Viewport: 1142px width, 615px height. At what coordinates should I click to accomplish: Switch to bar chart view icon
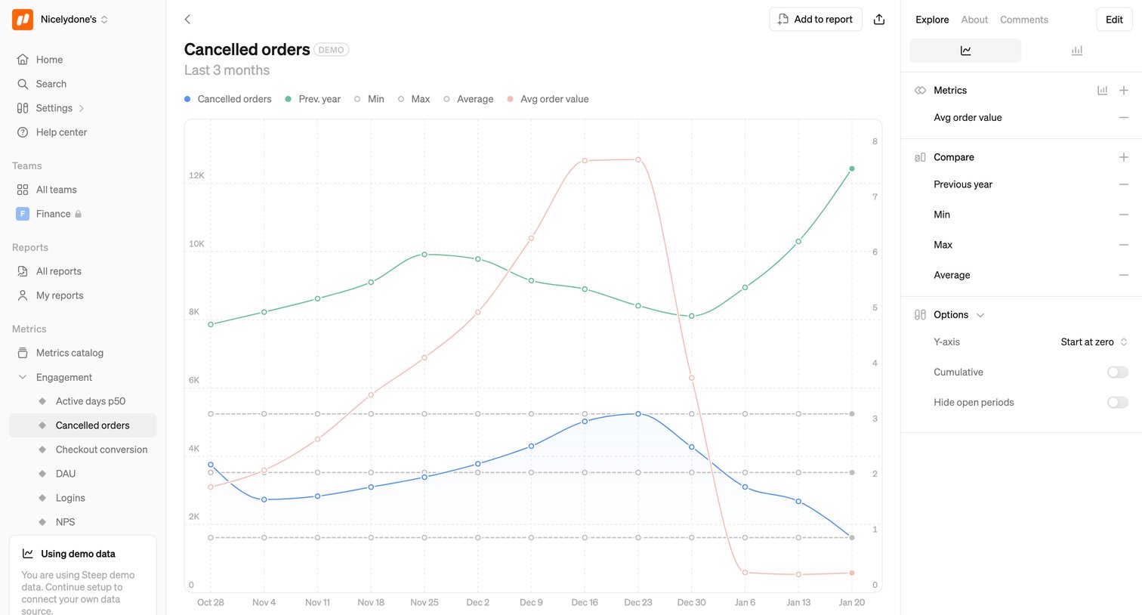tap(1076, 51)
